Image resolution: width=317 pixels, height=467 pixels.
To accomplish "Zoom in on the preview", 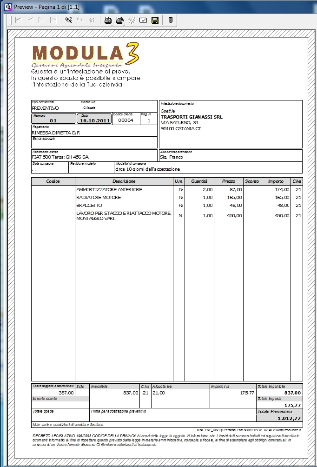I will pos(69,20).
